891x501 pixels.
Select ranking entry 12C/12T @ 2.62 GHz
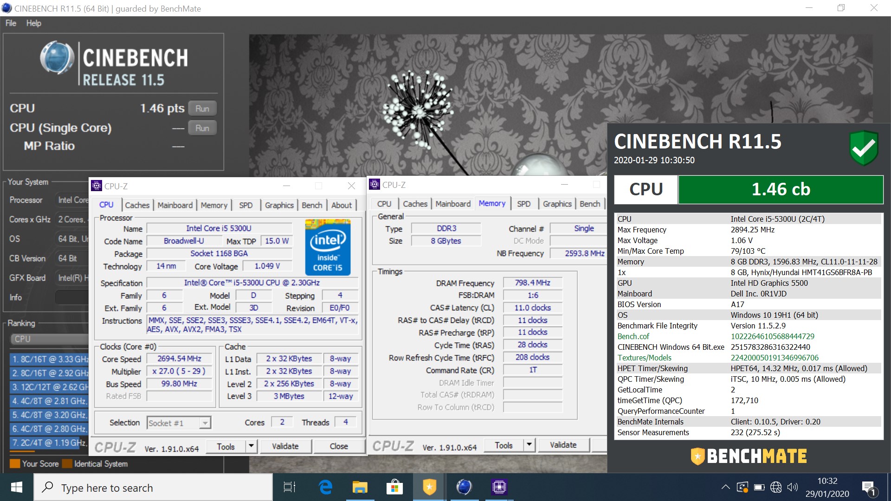[x=49, y=387]
